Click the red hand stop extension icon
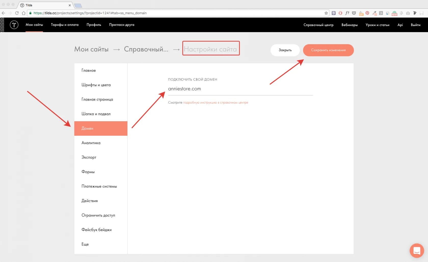Image resolution: width=428 pixels, height=262 pixels. (x=340, y=13)
